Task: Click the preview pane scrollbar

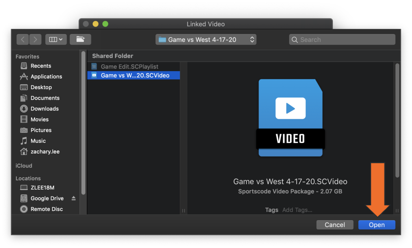Action: tap(397, 120)
